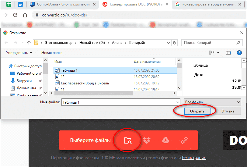Add file by URL link icon

click(x=184, y=140)
